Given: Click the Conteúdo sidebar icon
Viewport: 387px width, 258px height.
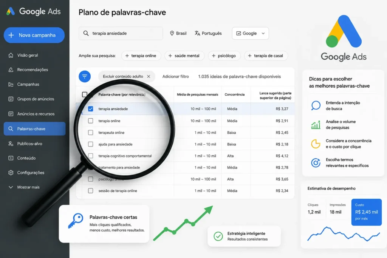Looking at the screenshot, I should click(x=11, y=158).
